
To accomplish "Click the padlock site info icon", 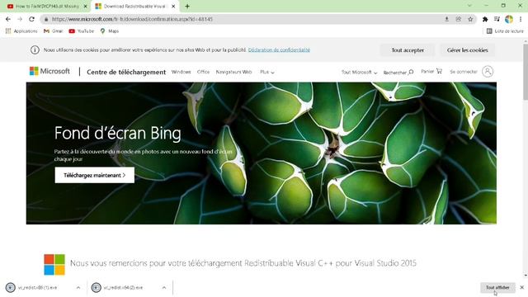I will tap(46, 19).
